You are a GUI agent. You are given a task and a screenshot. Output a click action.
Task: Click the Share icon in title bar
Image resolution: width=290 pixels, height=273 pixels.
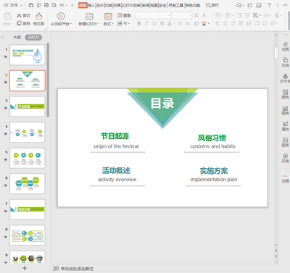(x=250, y=5)
